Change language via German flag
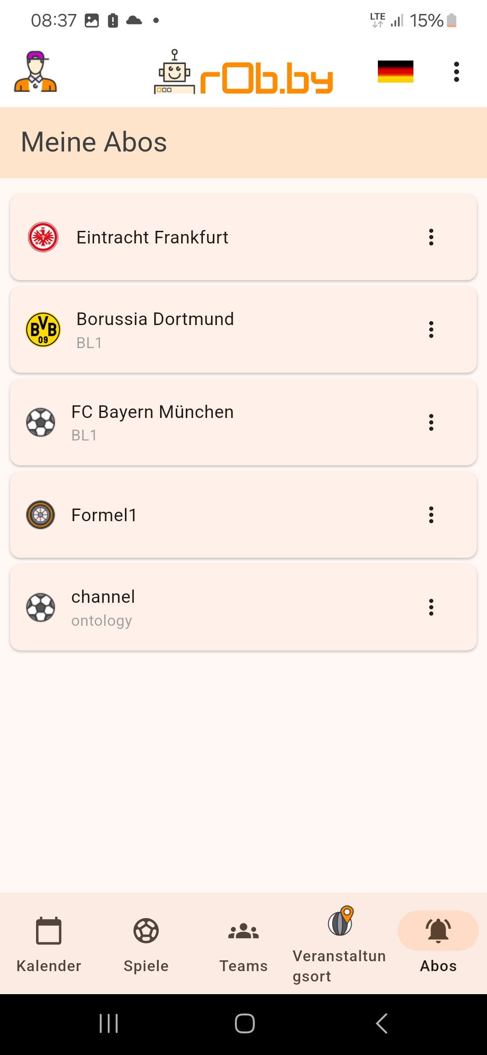 (x=395, y=72)
